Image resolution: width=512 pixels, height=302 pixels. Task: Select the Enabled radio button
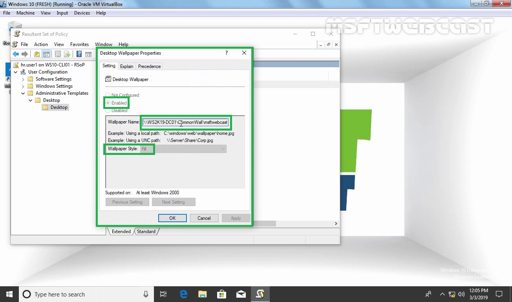point(108,103)
